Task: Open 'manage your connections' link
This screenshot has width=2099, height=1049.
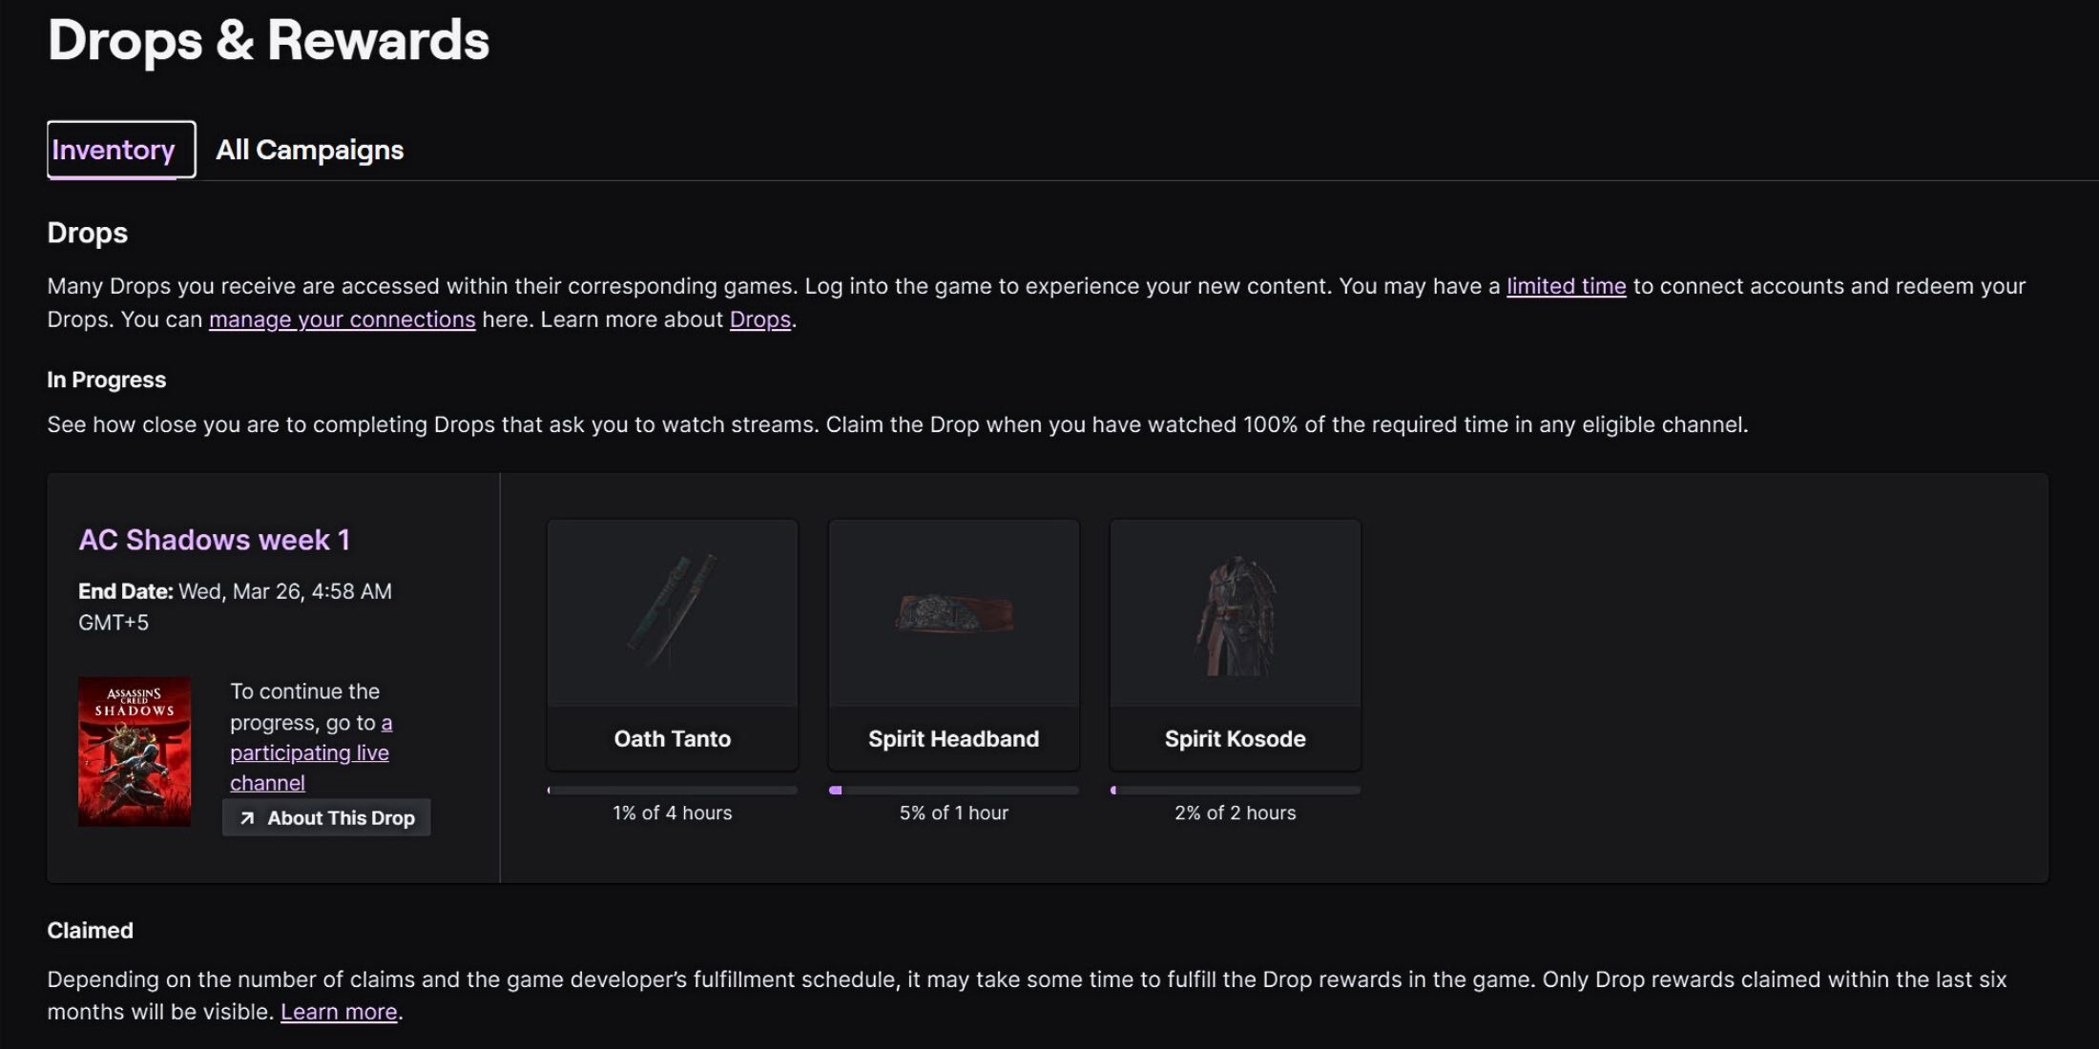Action: pos(342,319)
